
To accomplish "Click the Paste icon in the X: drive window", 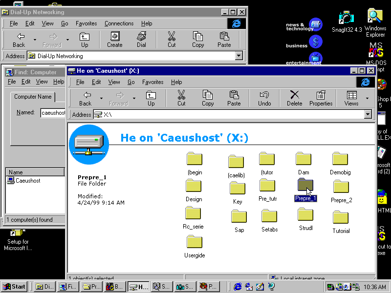I will tap(234, 98).
